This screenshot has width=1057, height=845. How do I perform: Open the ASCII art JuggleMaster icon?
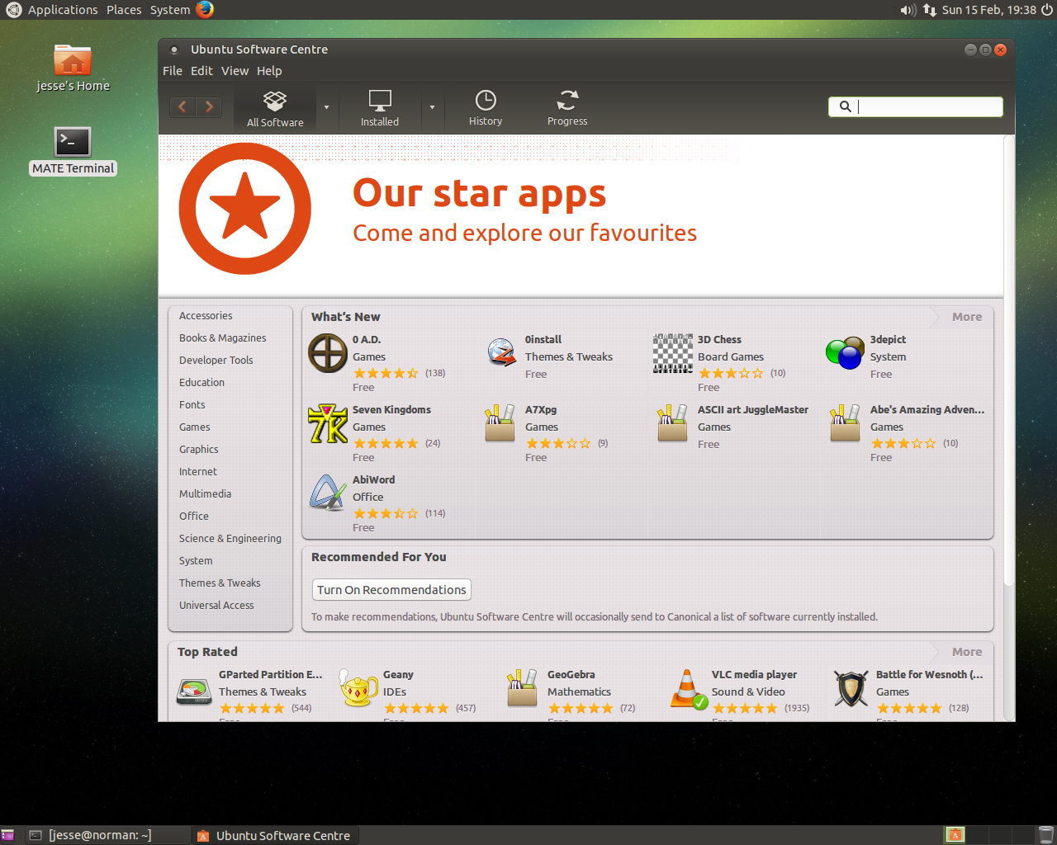673,423
